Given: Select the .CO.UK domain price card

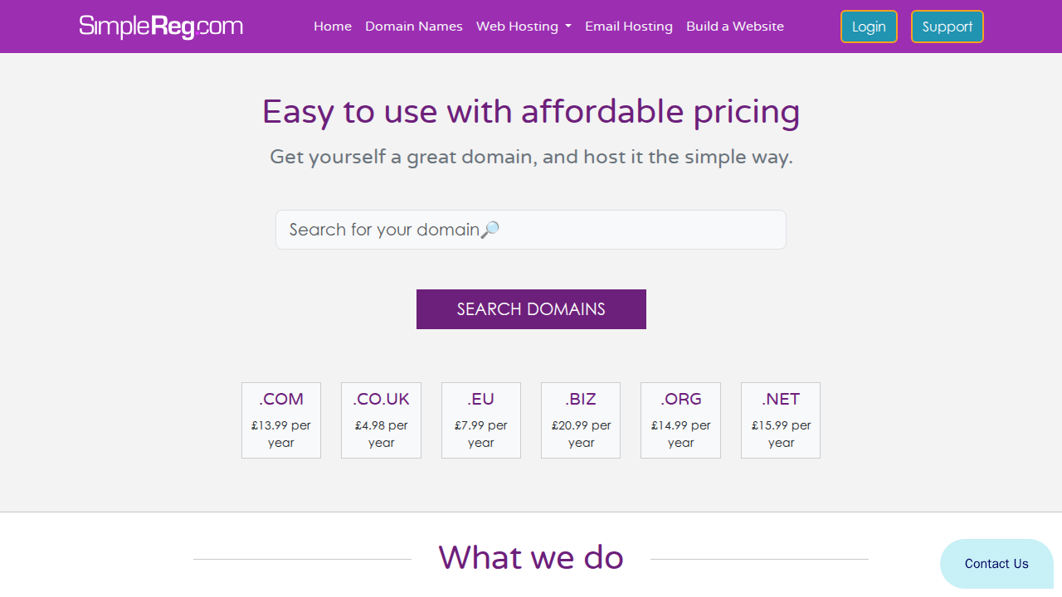Looking at the screenshot, I should [x=381, y=420].
